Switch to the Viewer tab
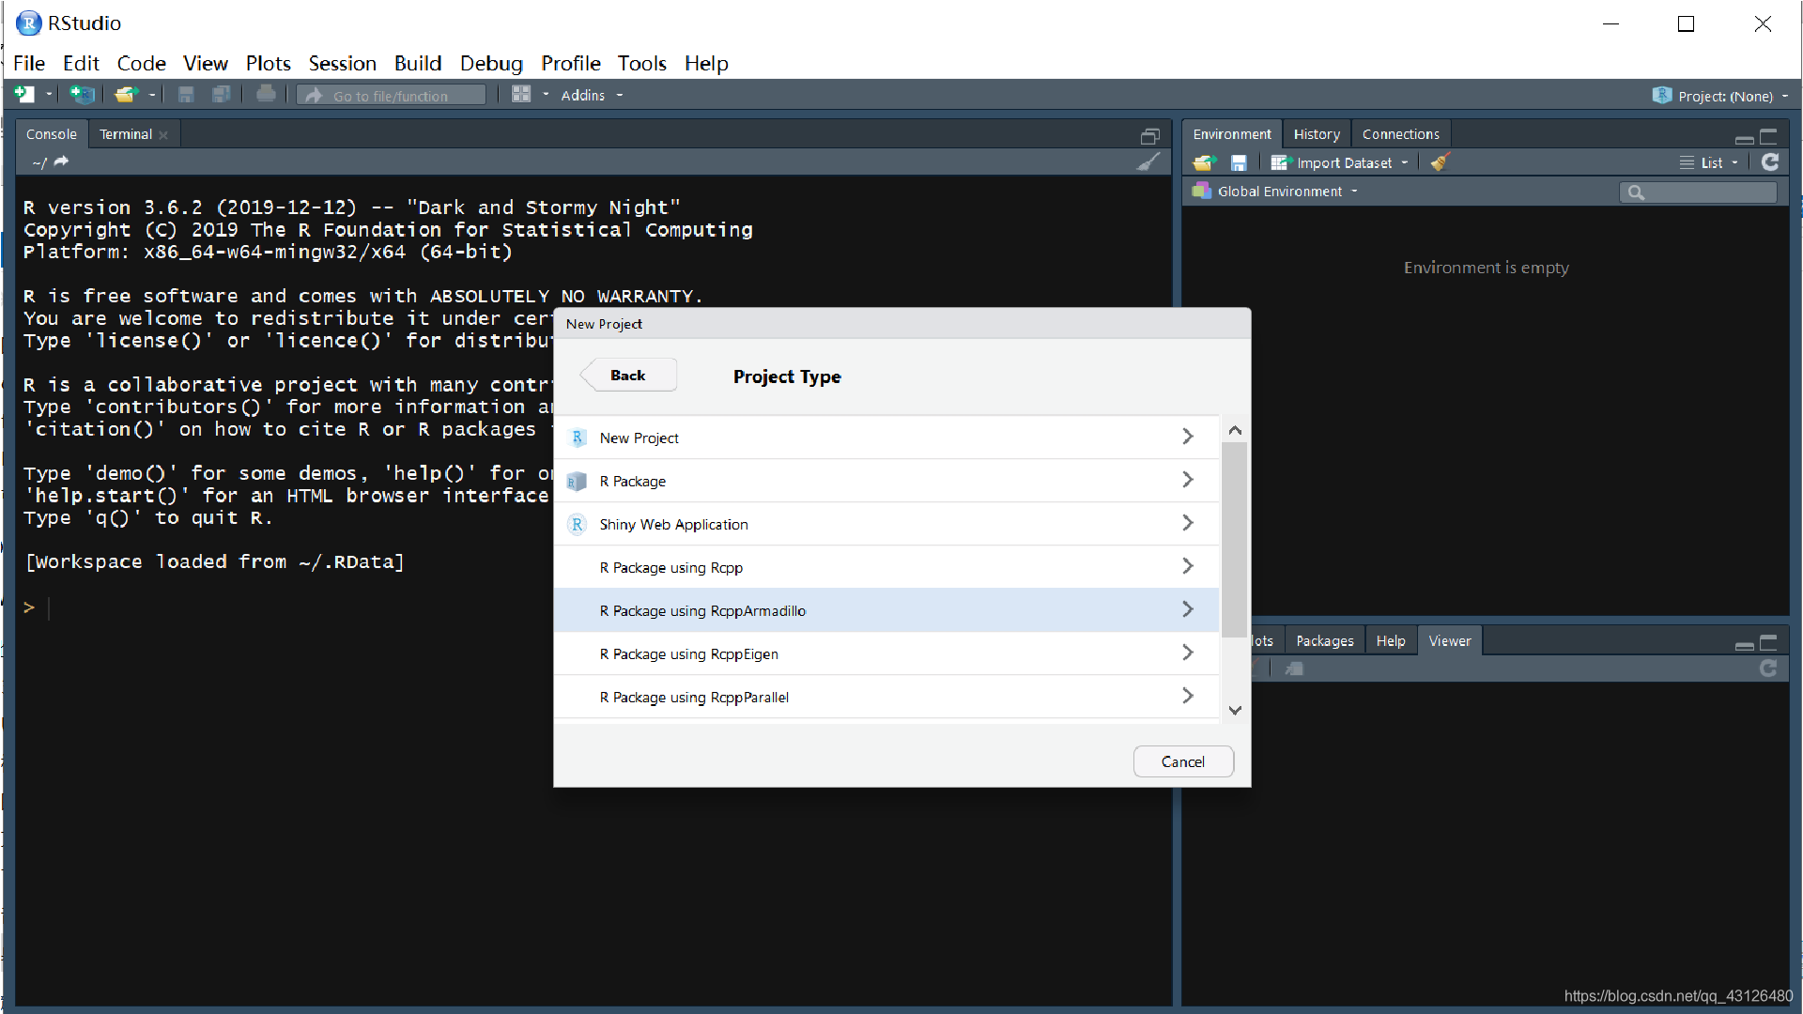 (1449, 640)
